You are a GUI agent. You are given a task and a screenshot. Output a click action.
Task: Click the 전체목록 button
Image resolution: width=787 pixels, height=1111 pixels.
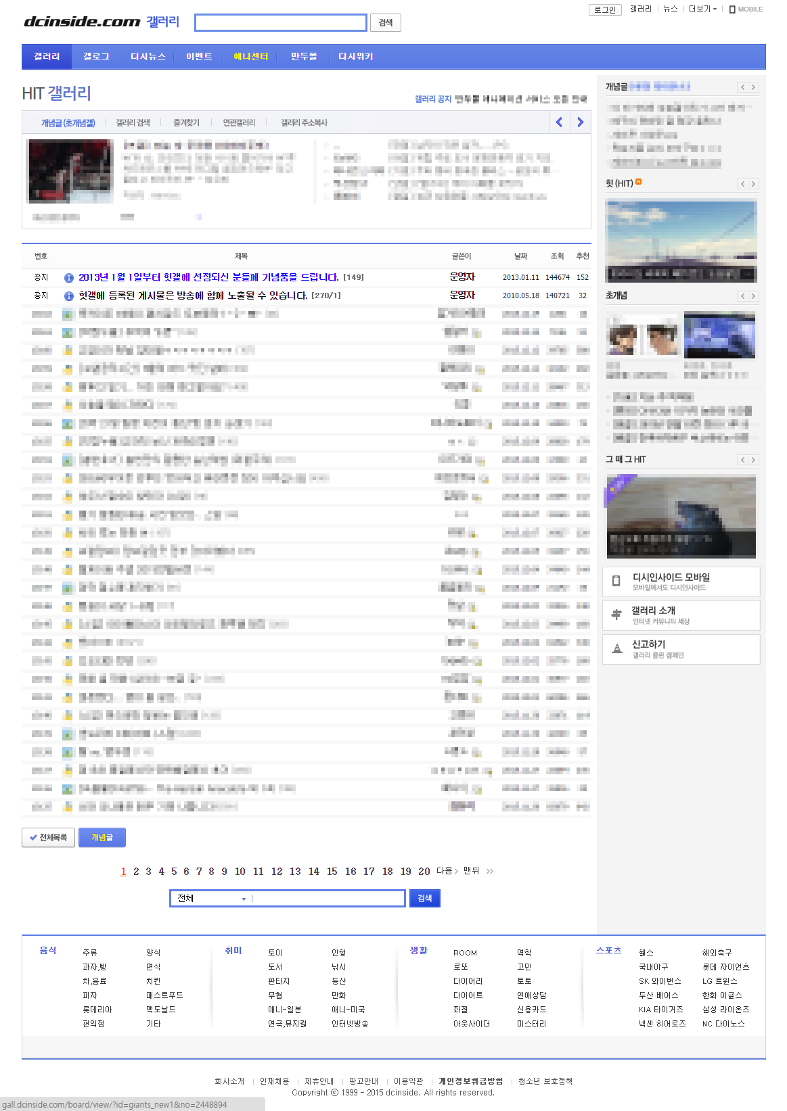point(48,837)
